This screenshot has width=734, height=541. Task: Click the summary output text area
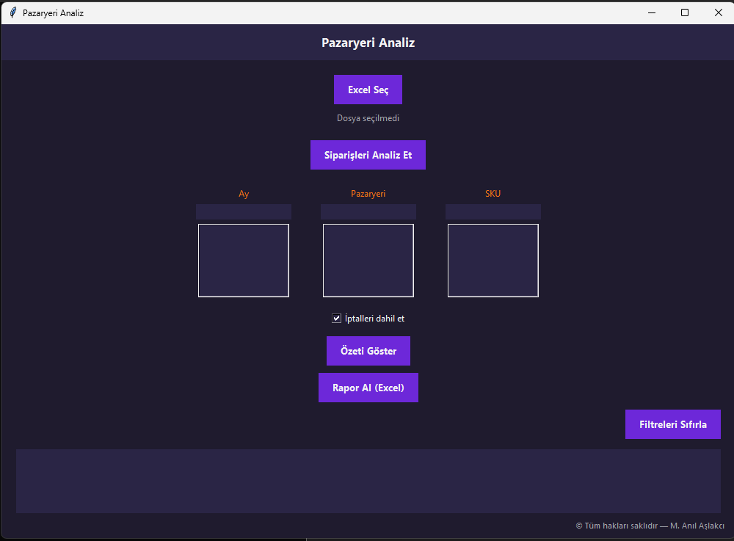point(368,481)
